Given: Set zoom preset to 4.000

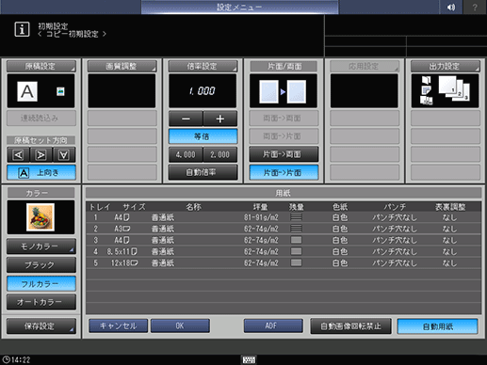Looking at the screenshot, I should (x=186, y=155).
